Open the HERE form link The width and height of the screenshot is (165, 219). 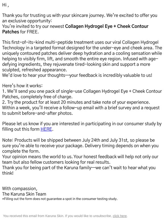(x=46, y=129)
